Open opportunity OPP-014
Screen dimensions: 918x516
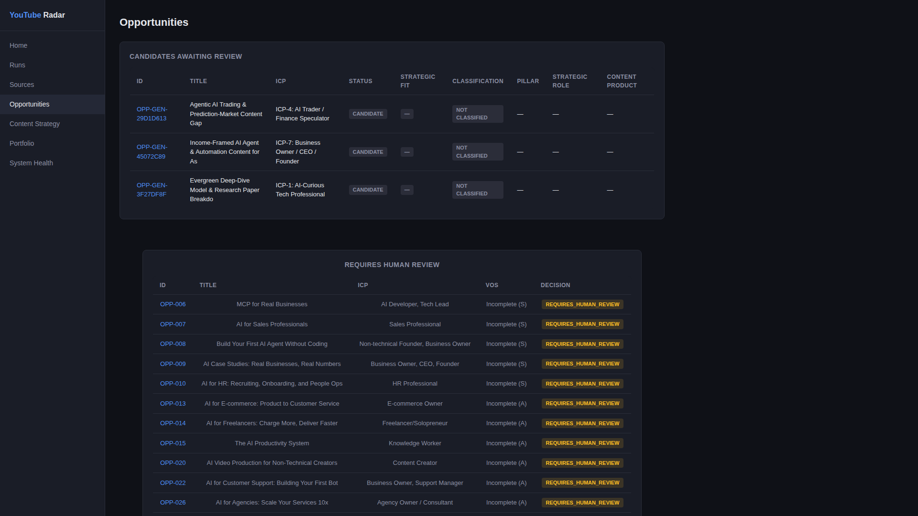click(x=173, y=423)
